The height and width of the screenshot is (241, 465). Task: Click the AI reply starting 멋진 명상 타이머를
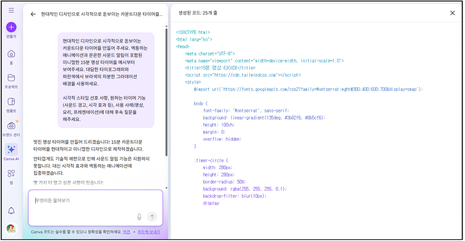(x=89, y=145)
